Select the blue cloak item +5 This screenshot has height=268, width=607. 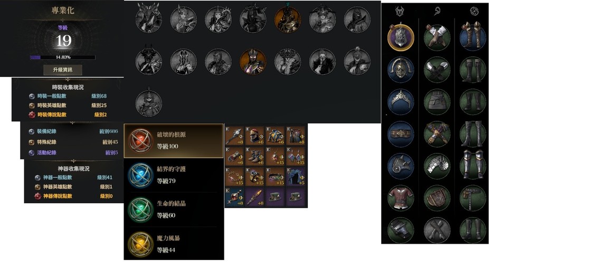296,176
